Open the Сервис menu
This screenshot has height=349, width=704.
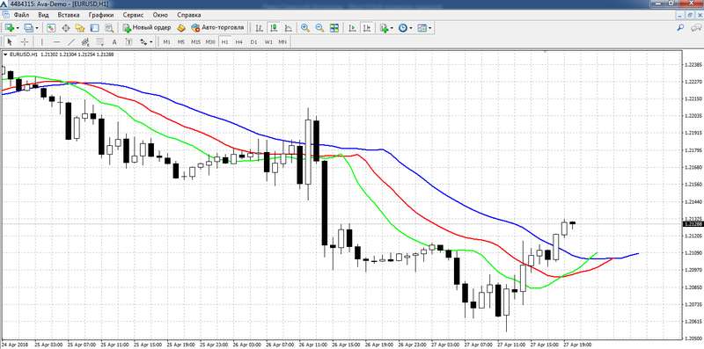tap(134, 15)
